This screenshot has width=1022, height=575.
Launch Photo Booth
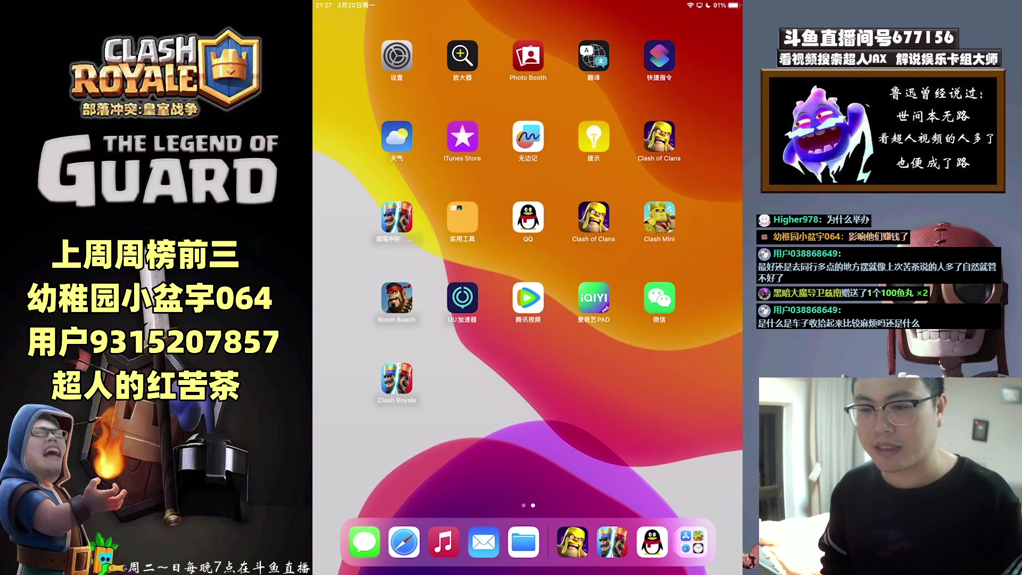(x=528, y=56)
